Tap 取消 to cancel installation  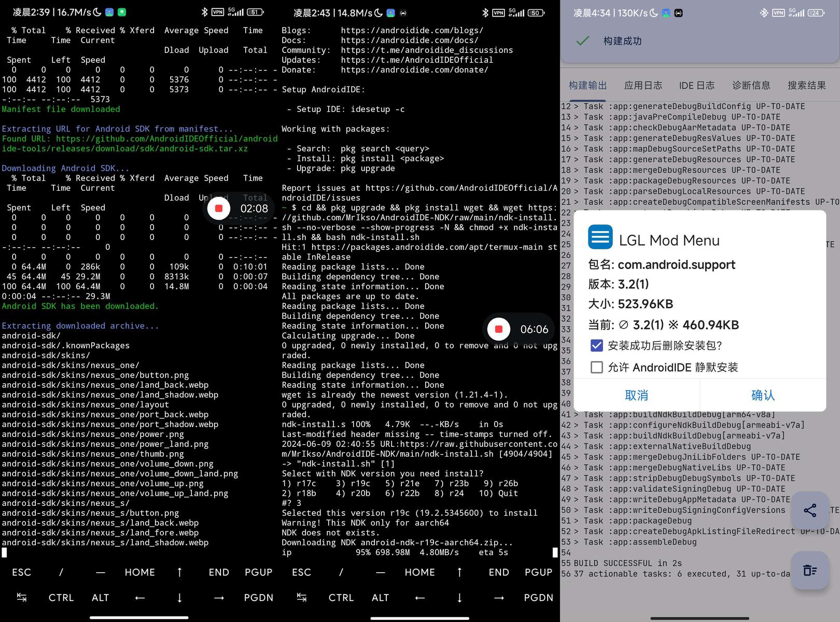[x=637, y=395]
